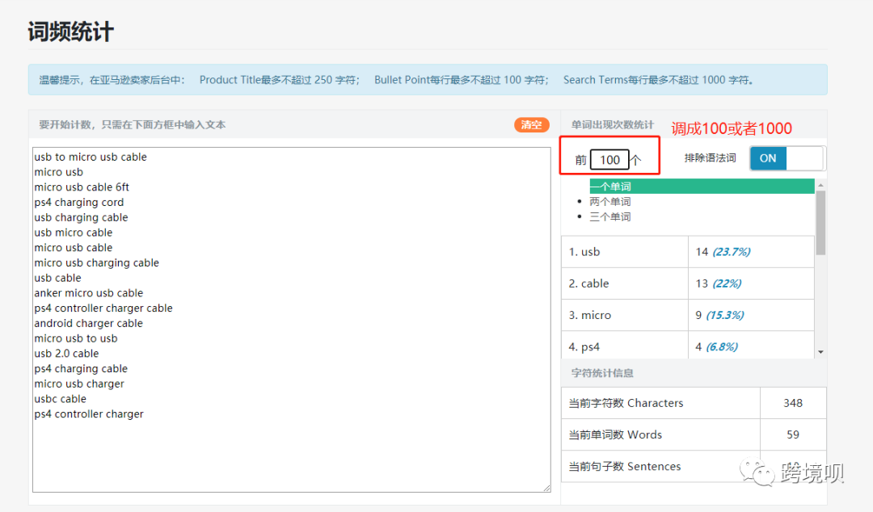Click the word list scrollbar up arrow
Screen dimensions: 873x512
820,185
